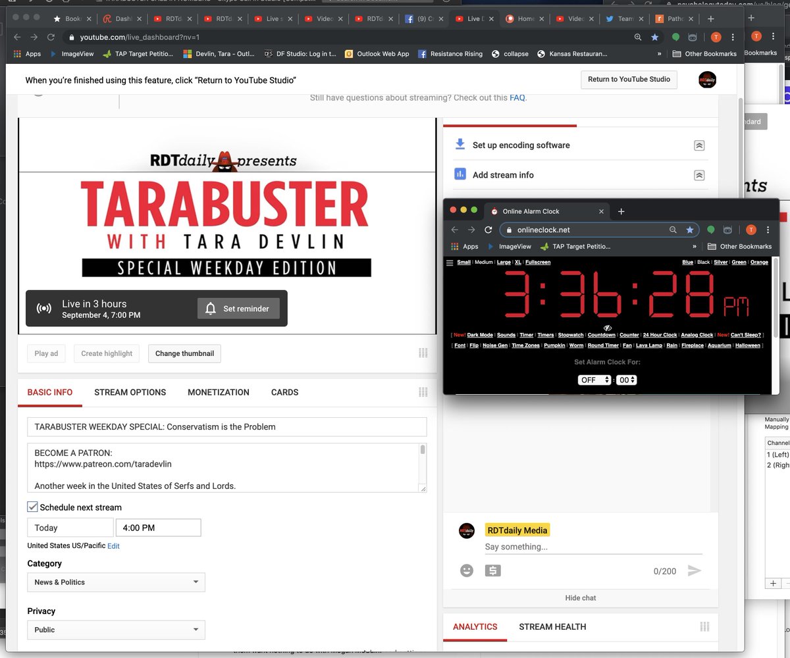Switch clock size to Fullscreen
This screenshot has width=790, height=658.
[538, 262]
